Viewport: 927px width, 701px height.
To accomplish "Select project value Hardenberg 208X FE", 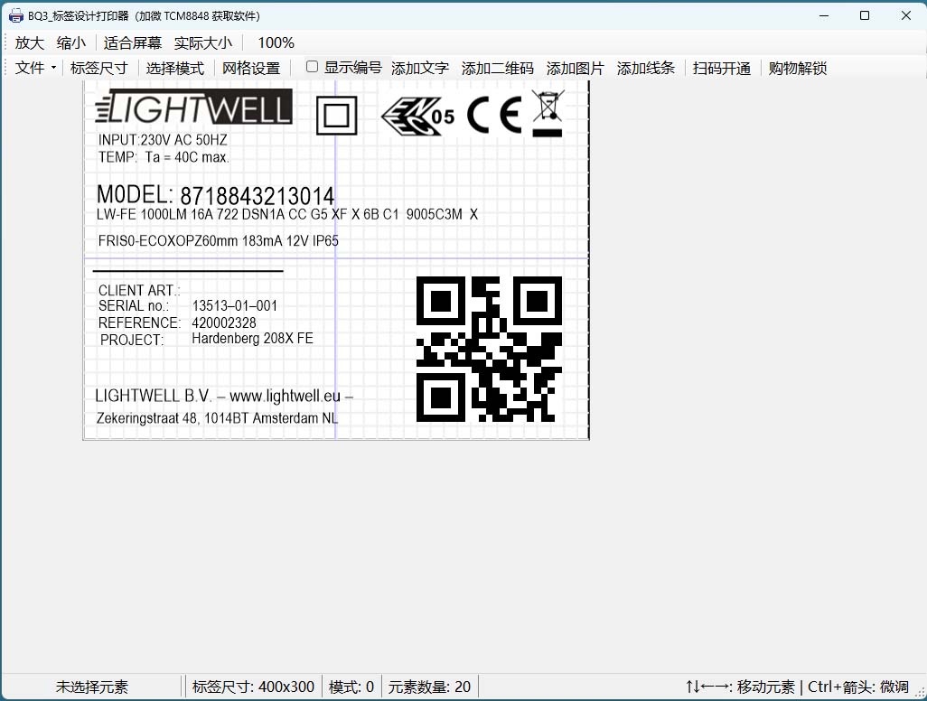I will tap(252, 339).
